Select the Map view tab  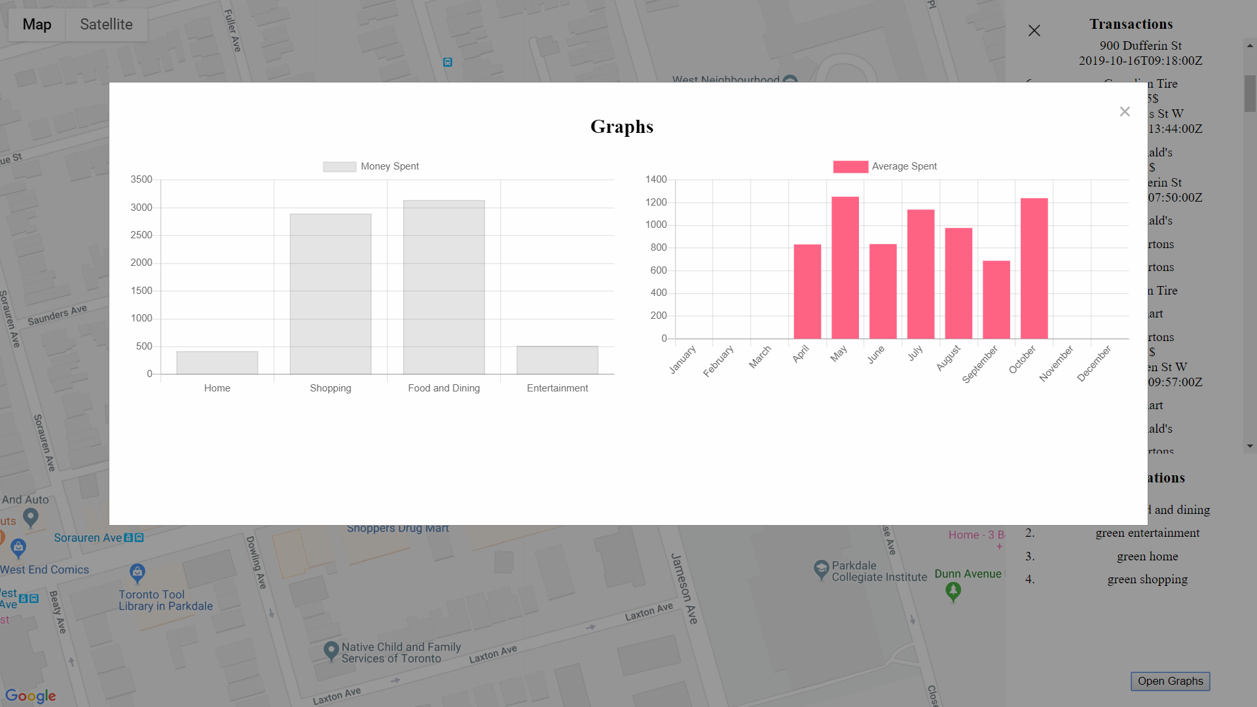[37, 25]
